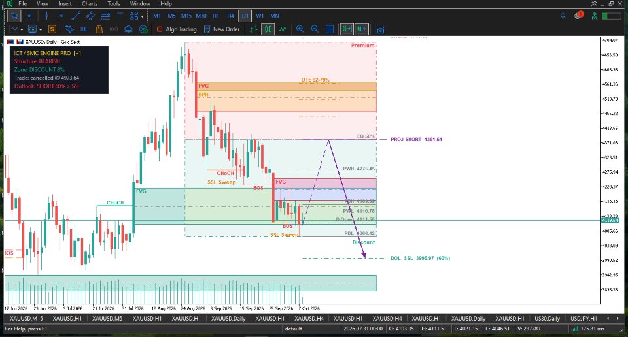Set timeframe to M1

[157, 16]
